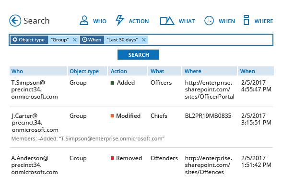Select the "Last 30 days" filter value

(122, 40)
